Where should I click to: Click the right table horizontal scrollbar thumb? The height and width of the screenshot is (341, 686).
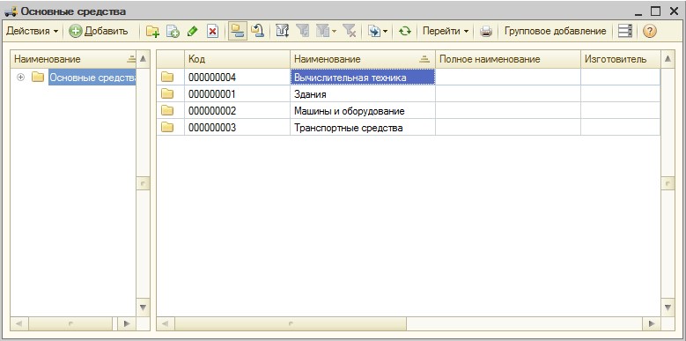click(x=291, y=324)
